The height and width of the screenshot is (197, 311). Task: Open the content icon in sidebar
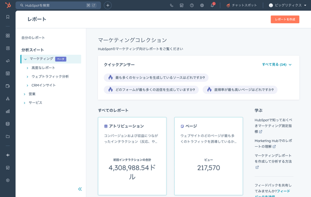[8, 73]
